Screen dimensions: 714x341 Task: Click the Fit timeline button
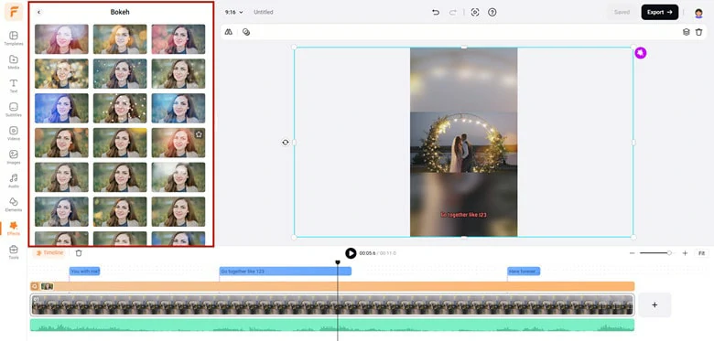tap(702, 253)
